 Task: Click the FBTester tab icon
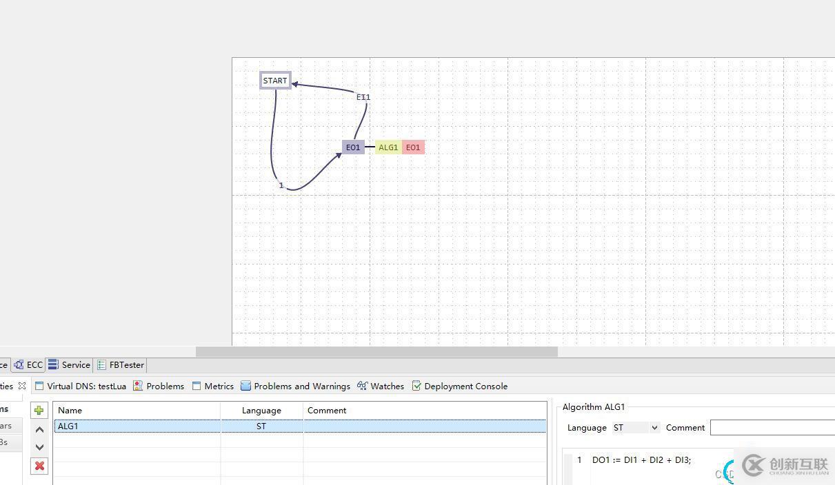point(101,365)
